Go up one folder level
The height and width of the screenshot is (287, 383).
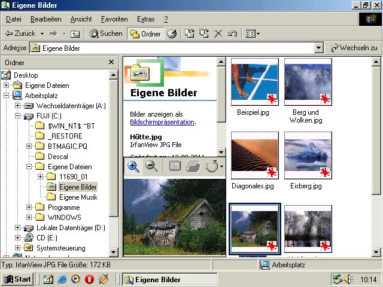(75, 33)
